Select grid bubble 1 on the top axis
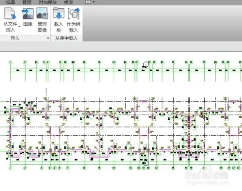Image resolution: width=242 pixels, height=191 pixels. (x=11, y=62)
